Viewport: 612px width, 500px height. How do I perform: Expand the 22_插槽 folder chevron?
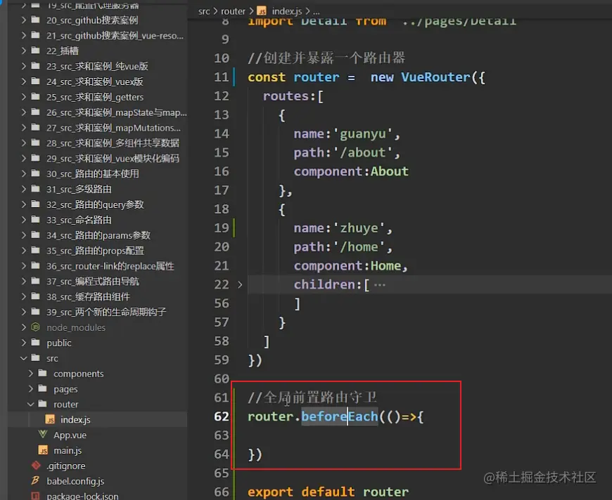click(24, 51)
